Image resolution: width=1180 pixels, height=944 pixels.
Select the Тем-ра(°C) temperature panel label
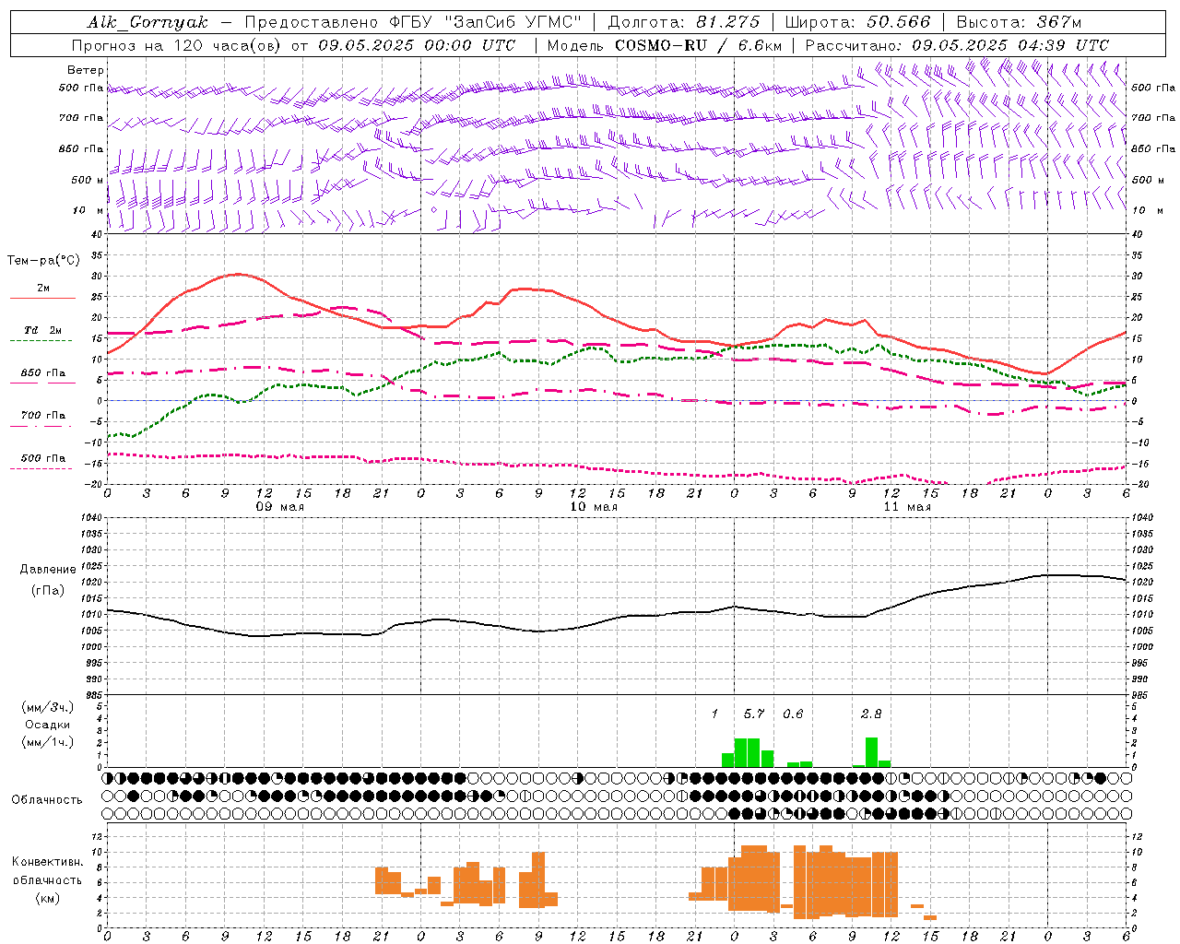43,261
